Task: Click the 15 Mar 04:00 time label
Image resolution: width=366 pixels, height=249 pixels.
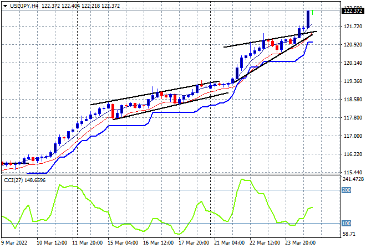Action: (123, 243)
